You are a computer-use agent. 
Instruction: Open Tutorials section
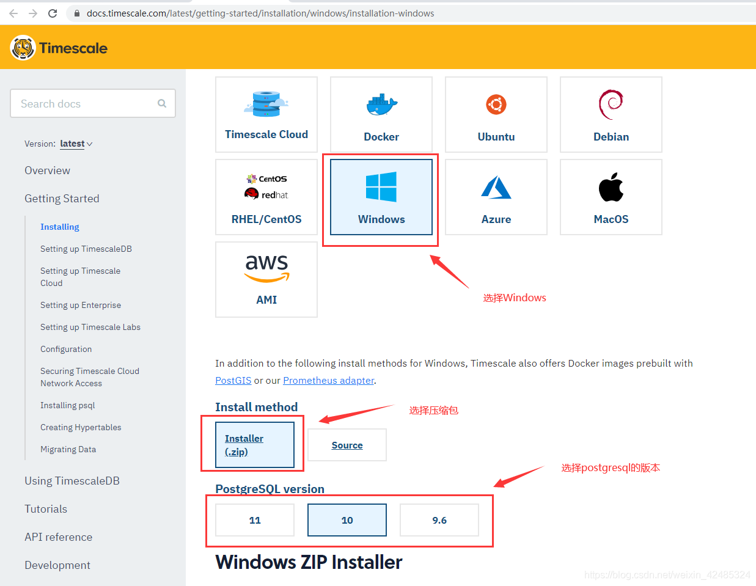point(46,509)
